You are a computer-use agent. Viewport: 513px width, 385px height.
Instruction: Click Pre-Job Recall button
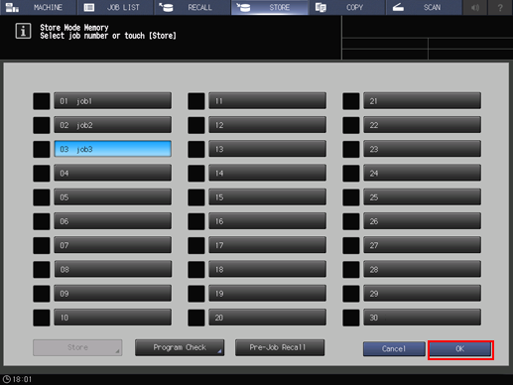pos(280,347)
